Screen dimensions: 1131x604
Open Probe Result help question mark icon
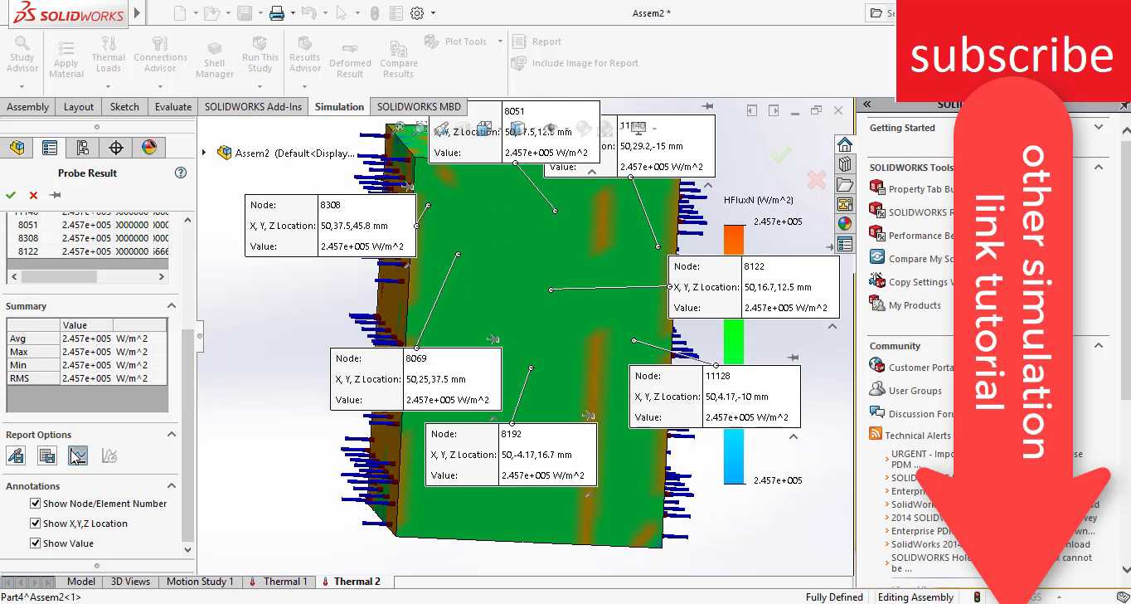pyautogui.click(x=181, y=173)
